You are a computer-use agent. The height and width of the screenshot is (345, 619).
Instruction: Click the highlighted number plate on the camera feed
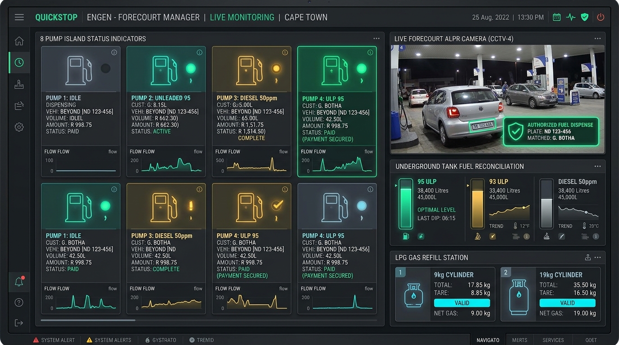click(482, 126)
